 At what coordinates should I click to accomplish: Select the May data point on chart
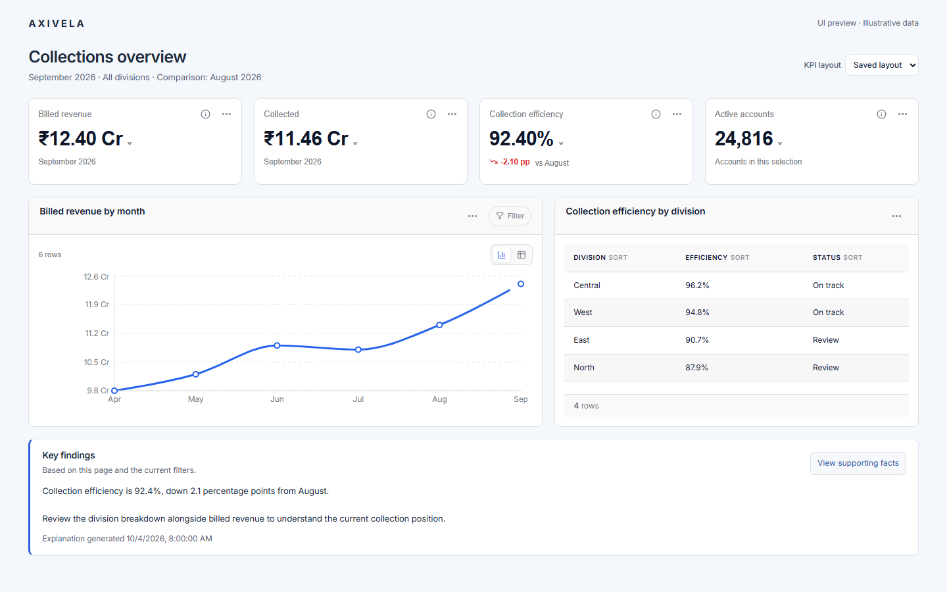pos(195,374)
